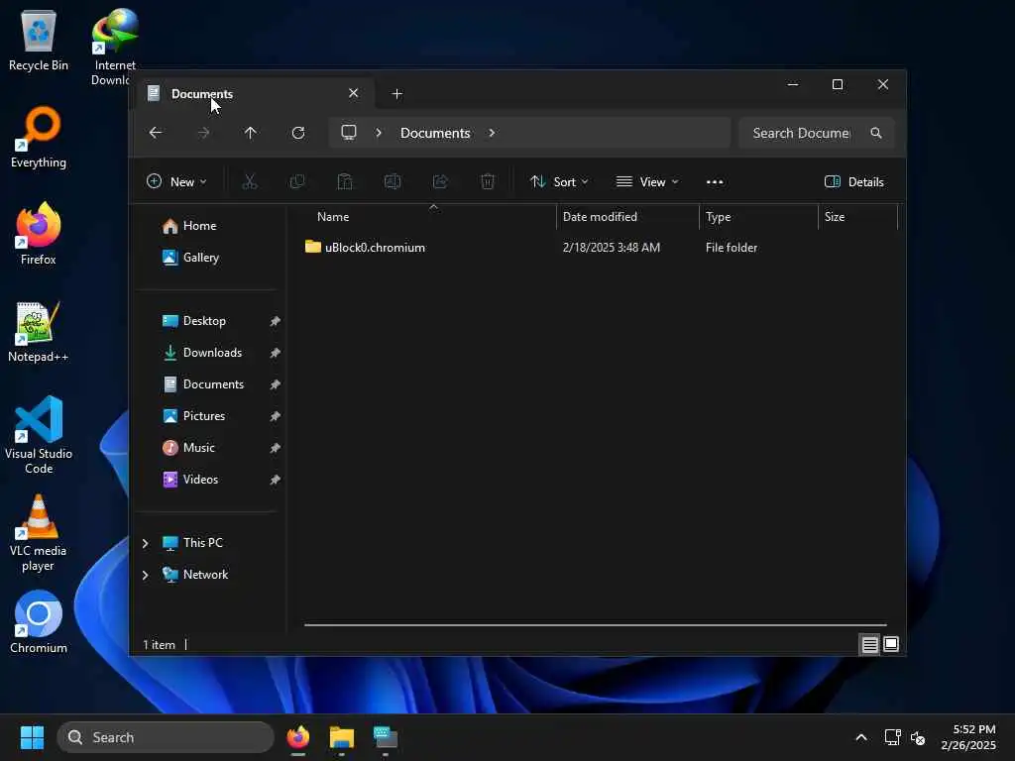Close the Documents tab
1015x761 pixels.
[x=354, y=93]
